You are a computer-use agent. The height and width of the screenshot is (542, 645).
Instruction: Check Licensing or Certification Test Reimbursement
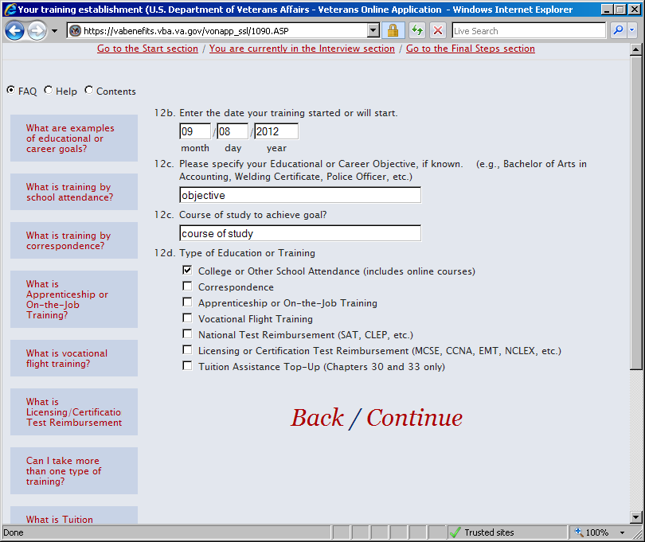click(x=187, y=349)
